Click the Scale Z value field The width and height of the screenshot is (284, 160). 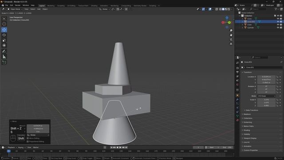click(266, 105)
